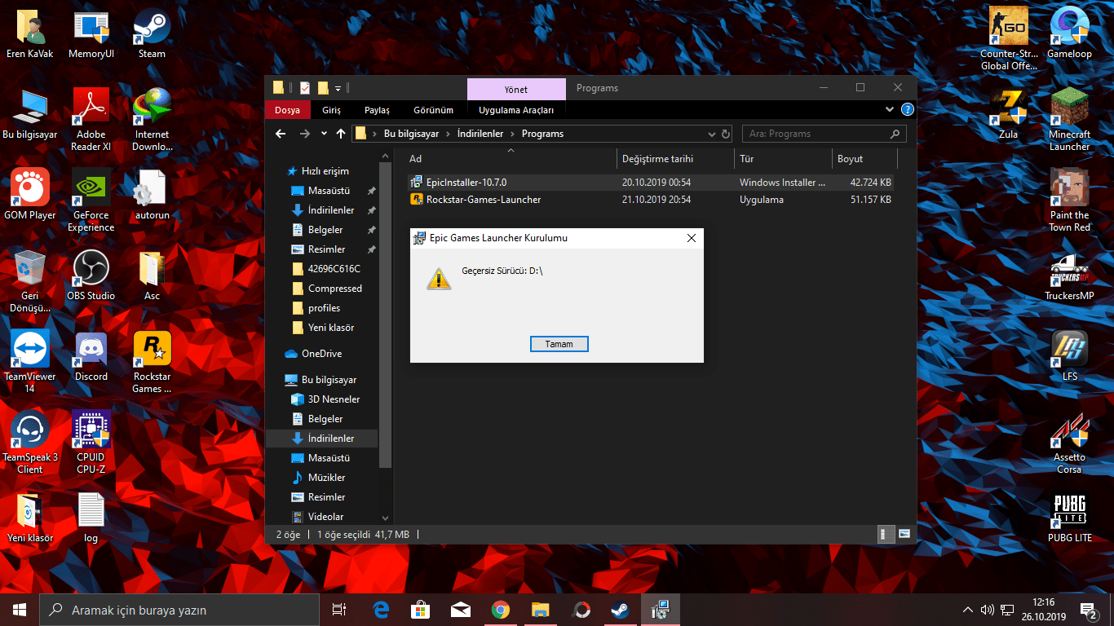Select Bu bilgisayar desktop icon

tap(30, 114)
